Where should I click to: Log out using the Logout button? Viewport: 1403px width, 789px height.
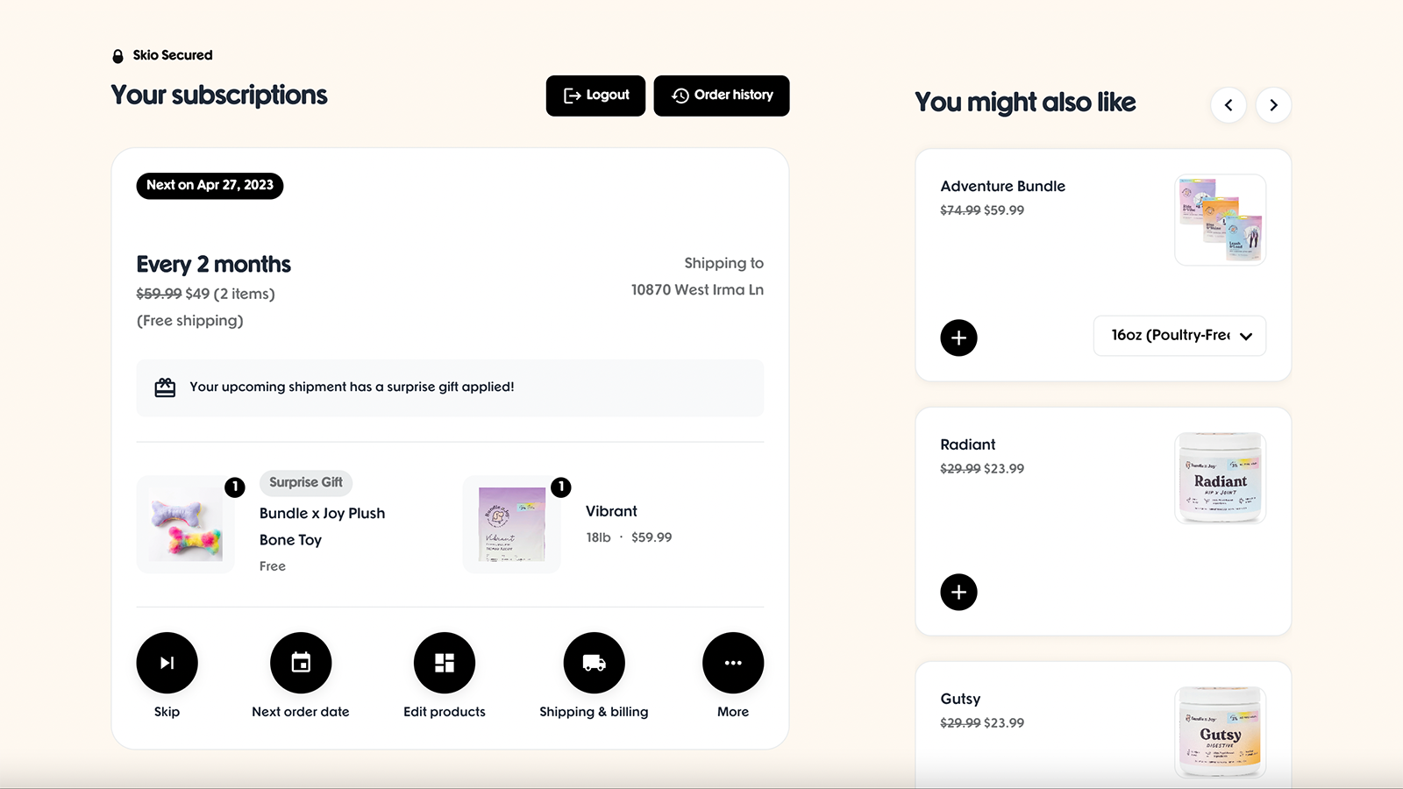(x=595, y=96)
